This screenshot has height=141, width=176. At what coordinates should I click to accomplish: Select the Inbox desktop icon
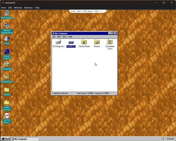pyautogui.click(x=7, y=39)
